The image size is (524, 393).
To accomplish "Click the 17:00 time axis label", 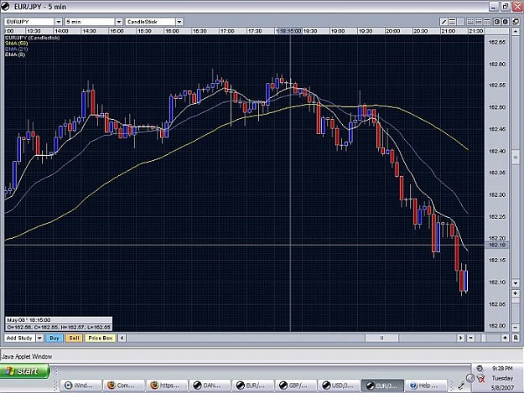I will (x=227, y=31).
